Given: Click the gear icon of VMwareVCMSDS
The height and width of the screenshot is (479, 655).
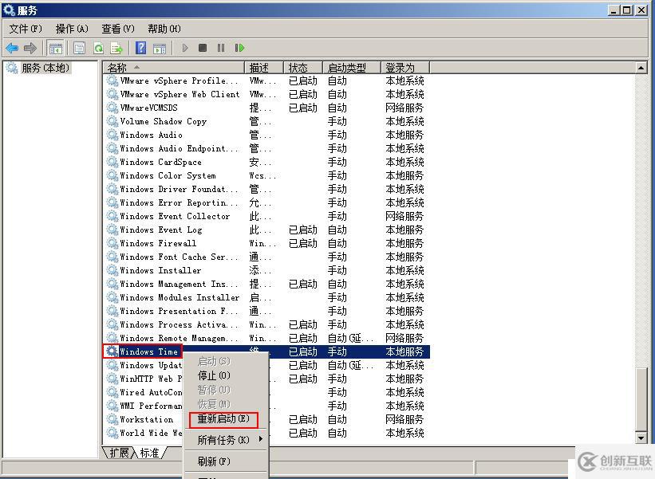Looking at the screenshot, I should [112, 108].
